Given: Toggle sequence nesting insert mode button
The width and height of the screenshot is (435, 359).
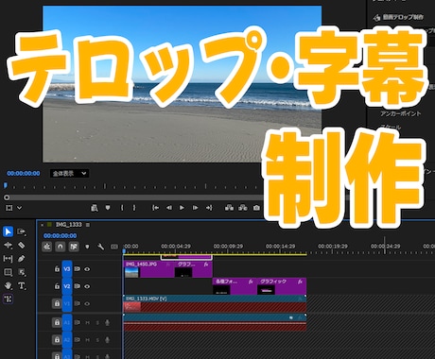Looking at the screenshot, I should click(x=46, y=247).
